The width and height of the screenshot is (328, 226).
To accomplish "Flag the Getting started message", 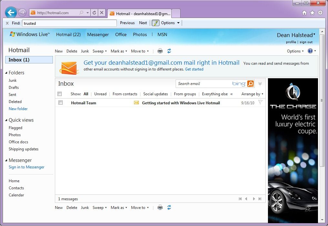I will click(260, 102).
